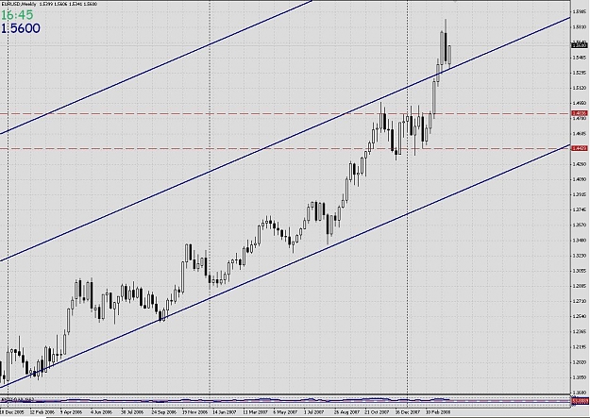Click the black current price tag on the price axis

pos(579,45)
